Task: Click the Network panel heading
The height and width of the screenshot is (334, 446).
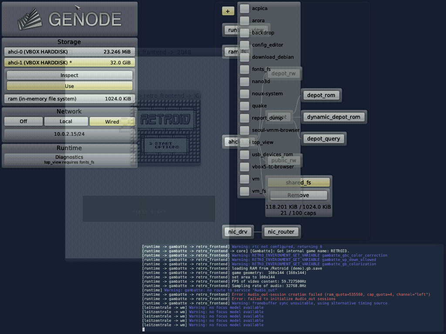Action: [69, 112]
